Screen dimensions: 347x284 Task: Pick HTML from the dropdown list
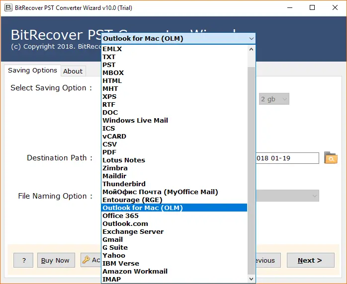click(174, 80)
